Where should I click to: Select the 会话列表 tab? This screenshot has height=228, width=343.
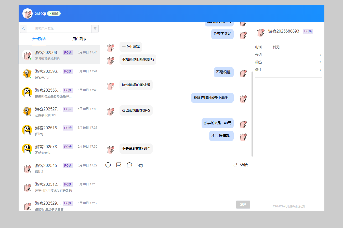coord(39,39)
